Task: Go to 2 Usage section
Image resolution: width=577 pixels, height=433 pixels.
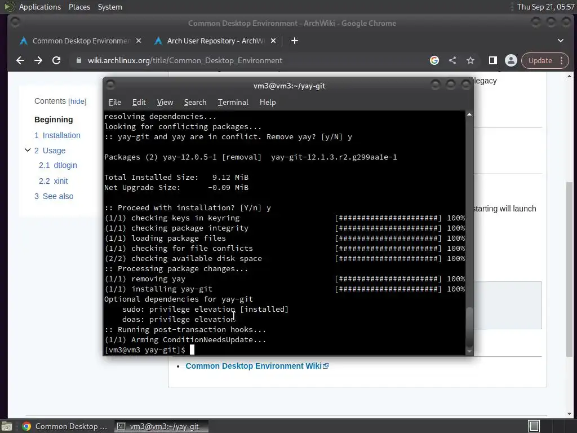Action: coord(50,151)
